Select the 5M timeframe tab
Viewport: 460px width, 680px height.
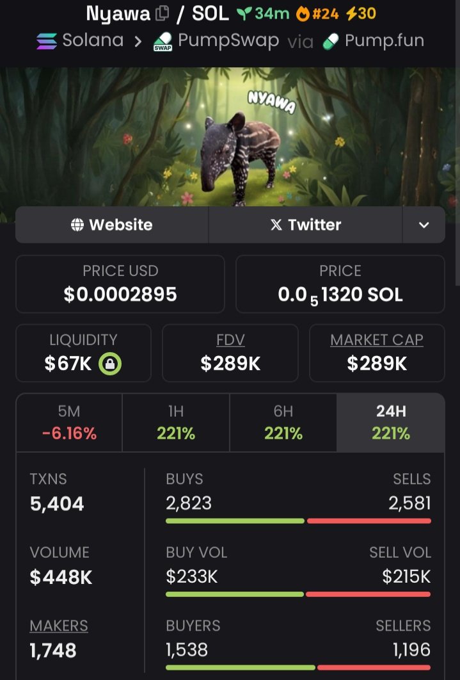tap(69, 423)
